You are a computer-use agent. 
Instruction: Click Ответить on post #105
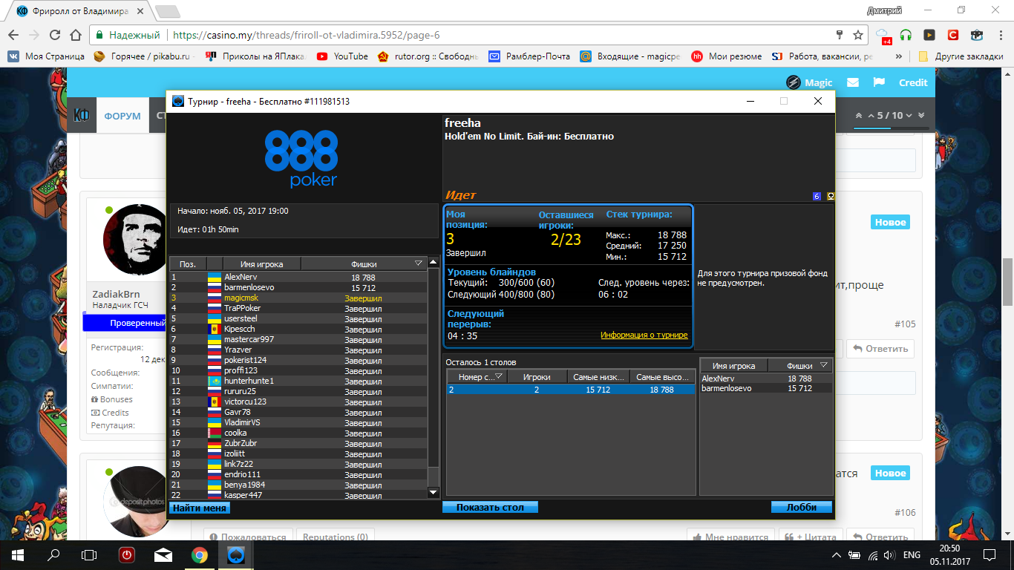(x=880, y=349)
